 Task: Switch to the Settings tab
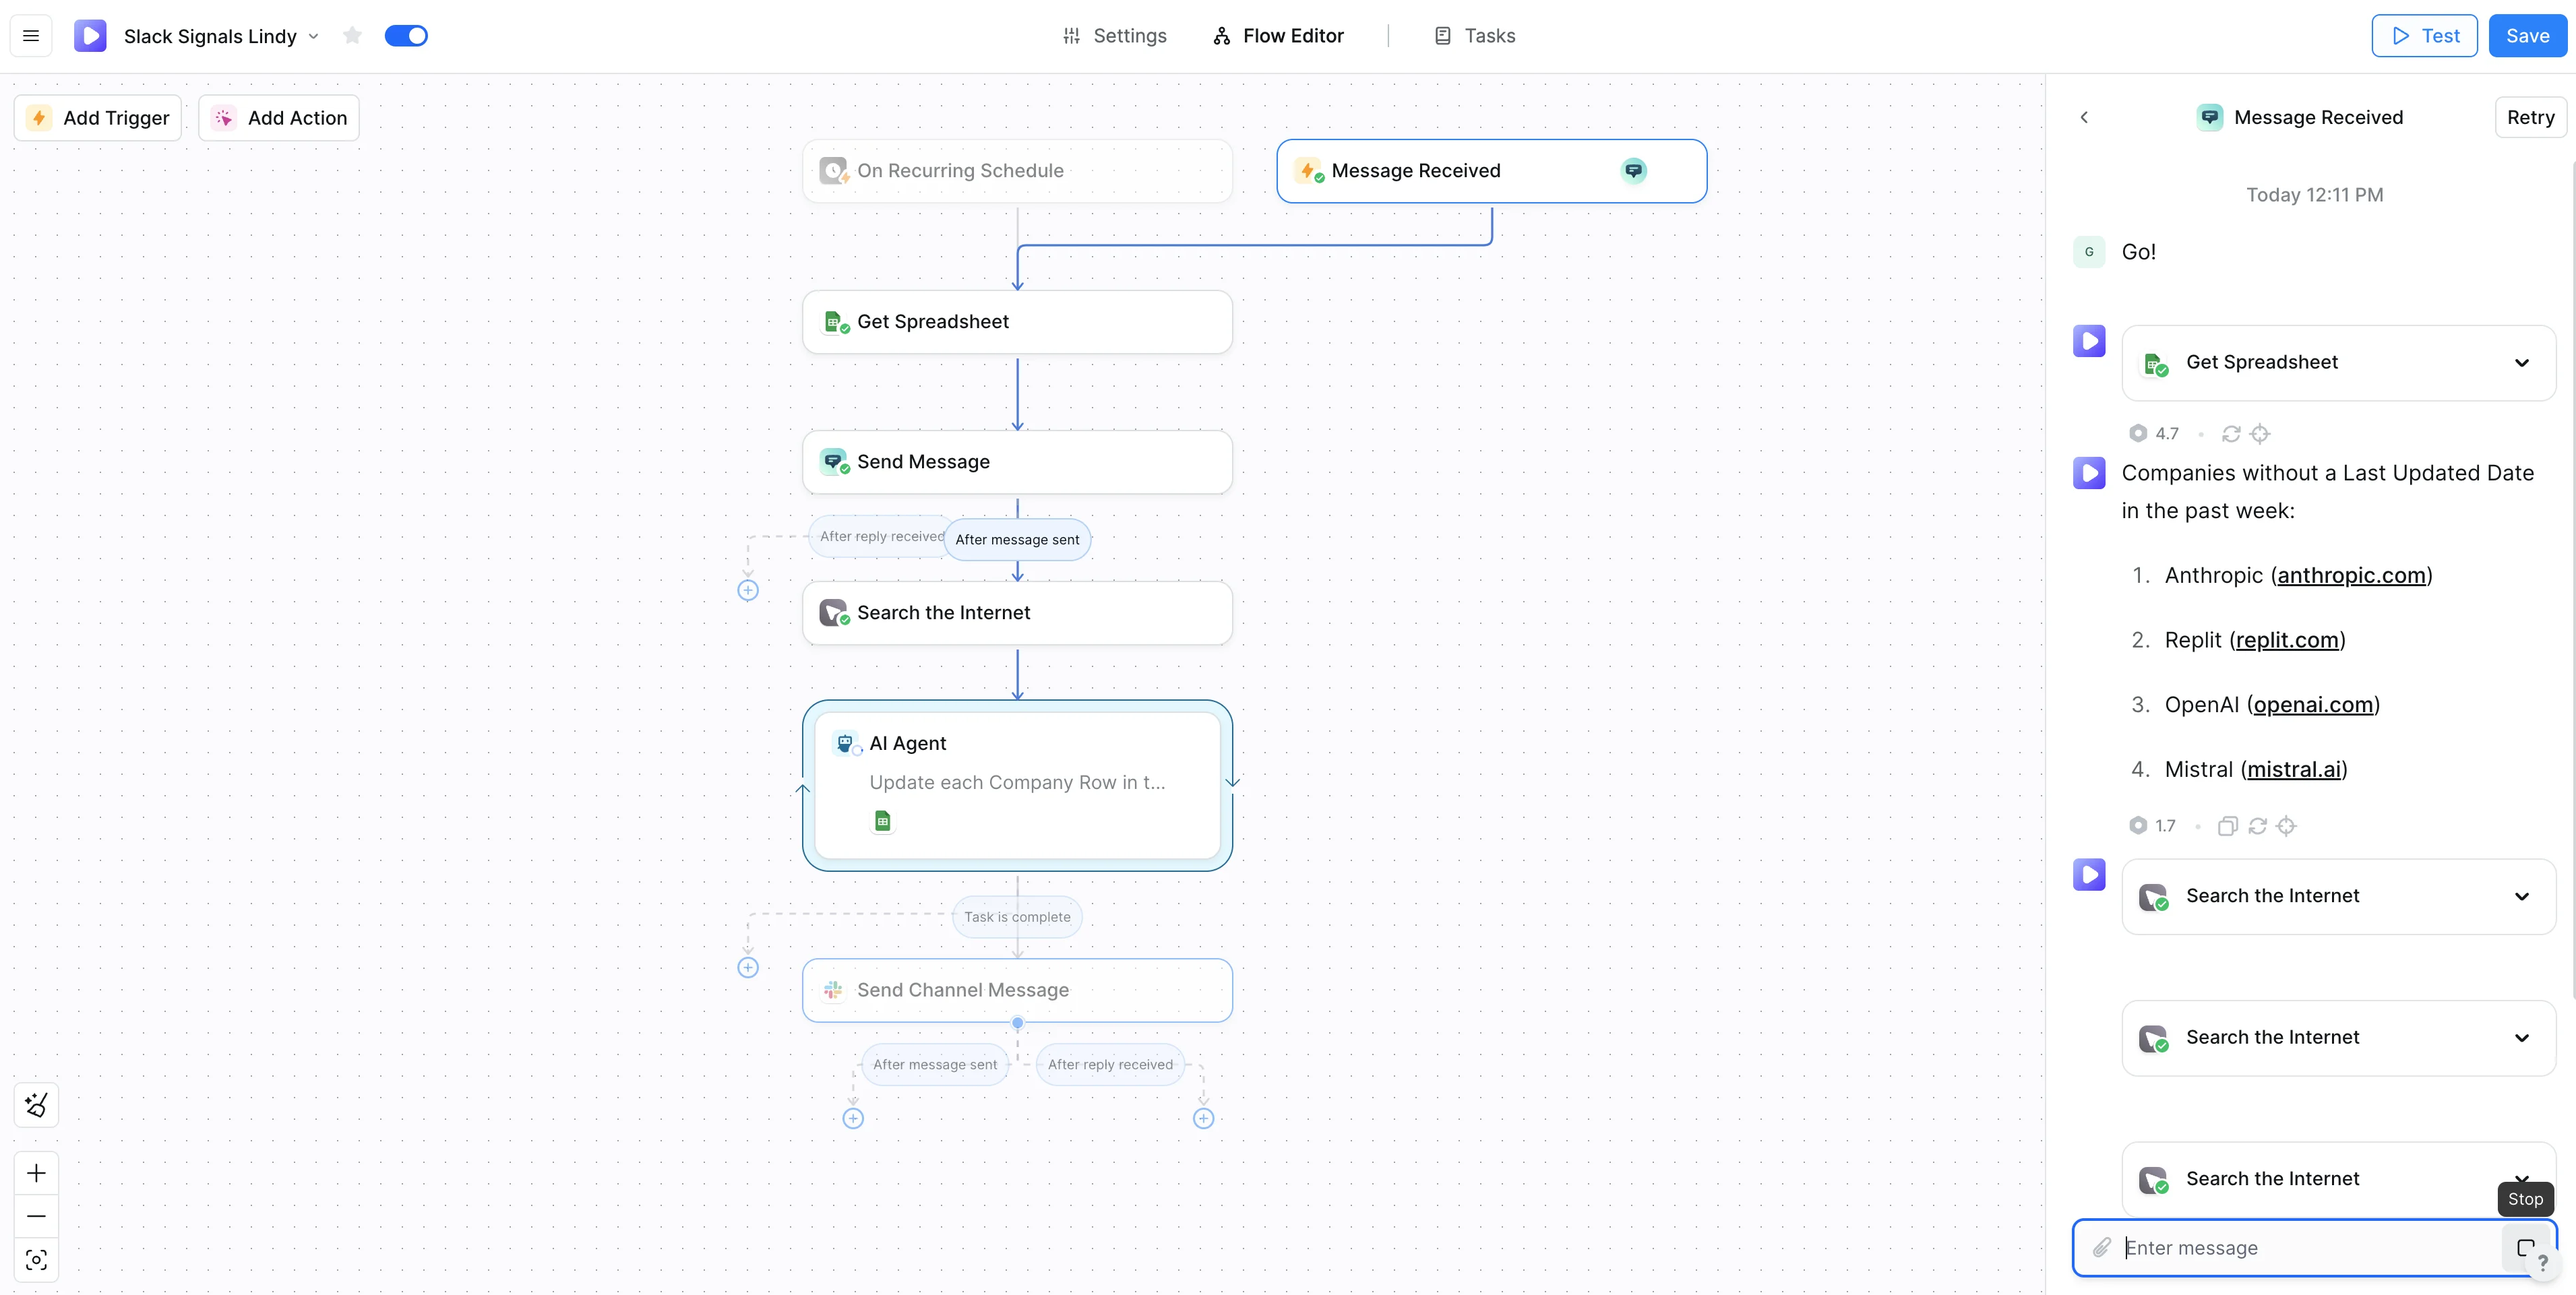pyautogui.click(x=1114, y=36)
